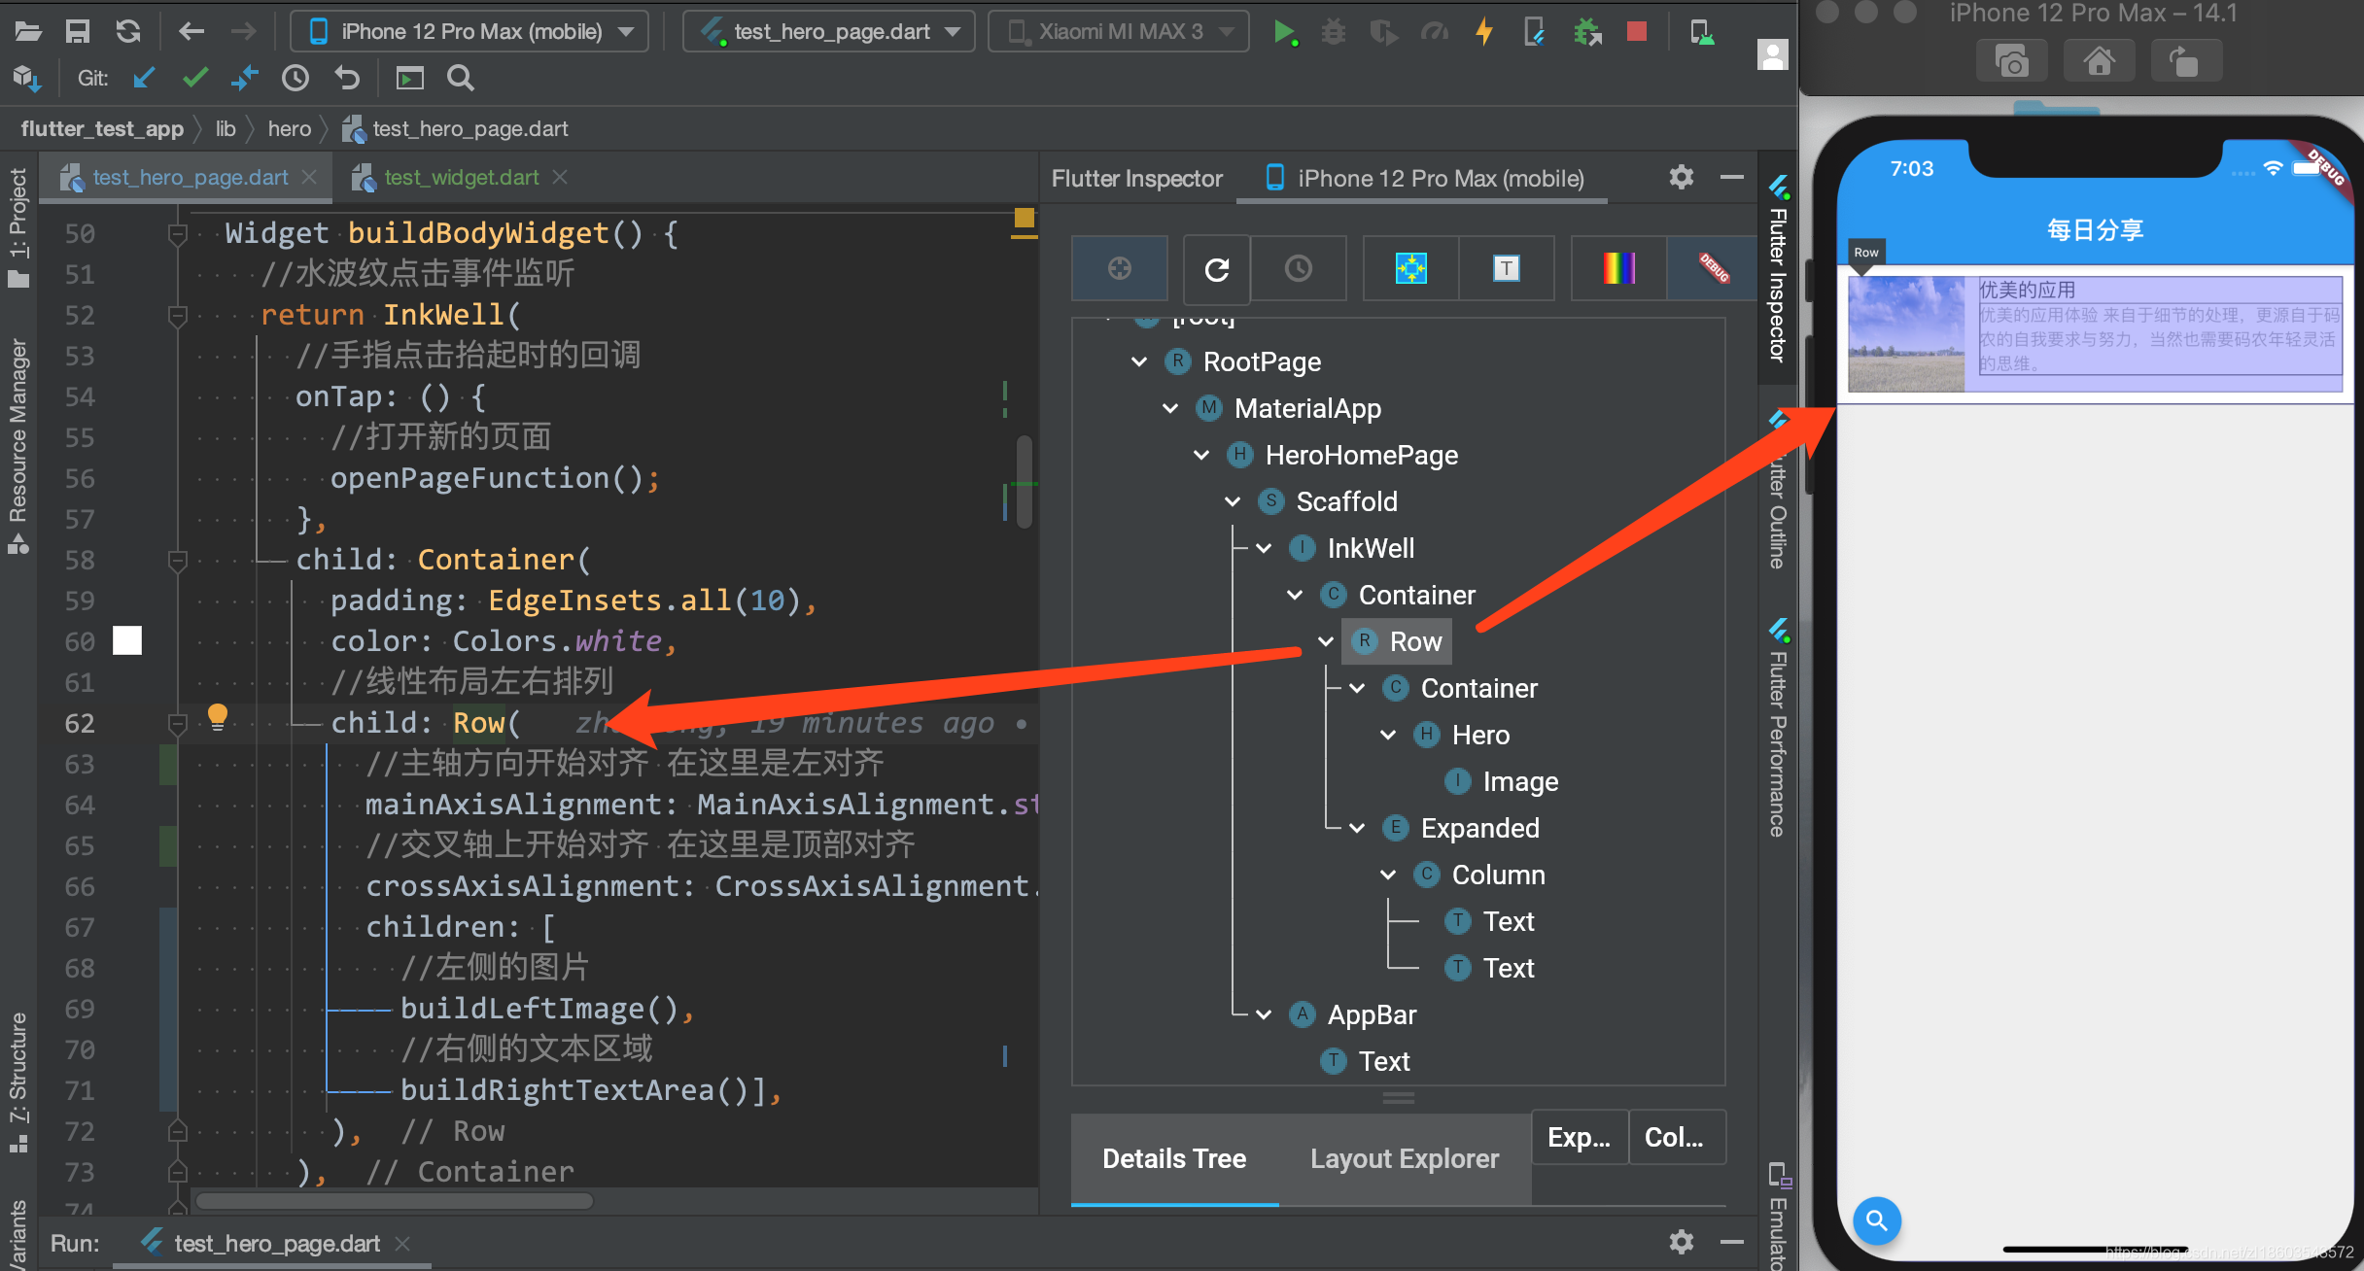Switch to the test_widget.dart editor tab

coord(461,177)
